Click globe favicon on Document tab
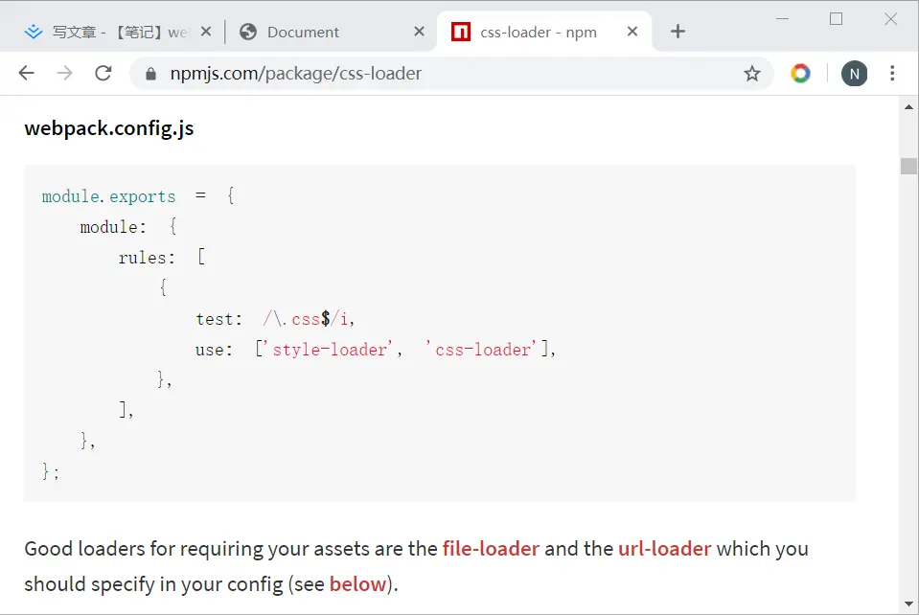The image size is (919, 615). 248,32
